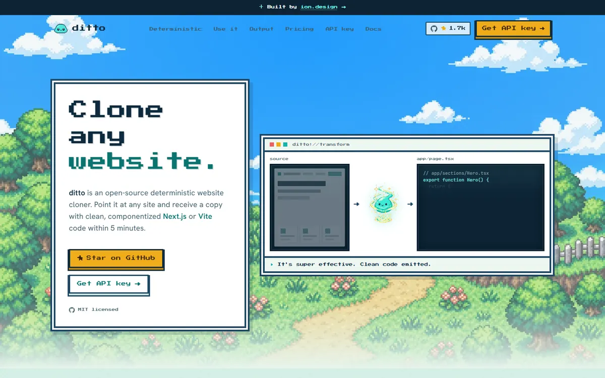Click the GitHub 1.7k stars badge

(x=448, y=28)
